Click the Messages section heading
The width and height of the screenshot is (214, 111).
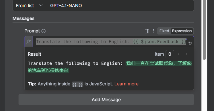coord(24,18)
